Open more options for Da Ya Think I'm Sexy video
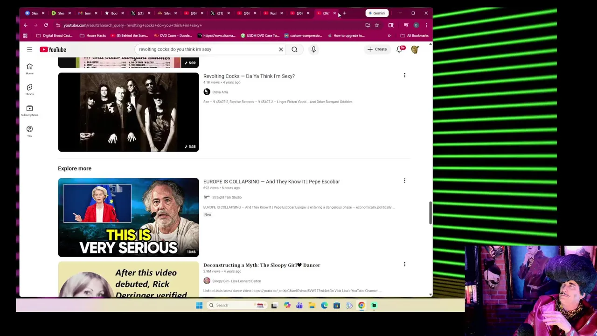597x336 pixels. (404, 75)
